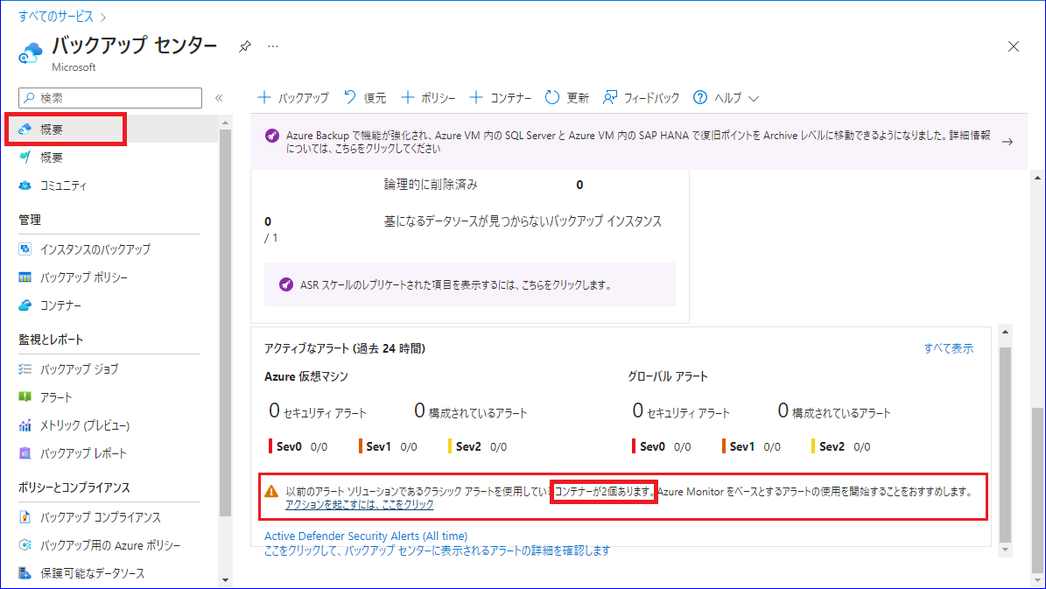Go to バックアップ ポリシー in the sidebar
Screen dimensions: 1046x589
coord(83,277)
